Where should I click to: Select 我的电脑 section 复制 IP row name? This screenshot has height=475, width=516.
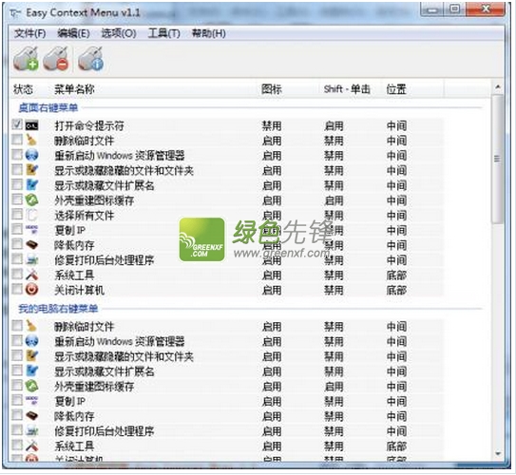pos(70,401)
